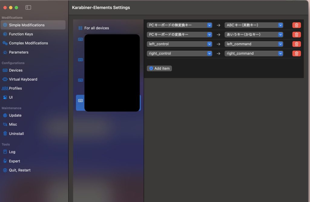310x202 pixels.
Task: Toggle the sidebar visibility icon
Action: point(28,7)
